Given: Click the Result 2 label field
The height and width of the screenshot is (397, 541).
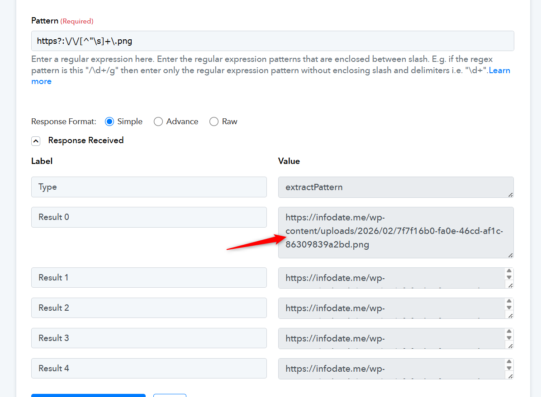Looking at the screenshot, I should click(149, 308).
